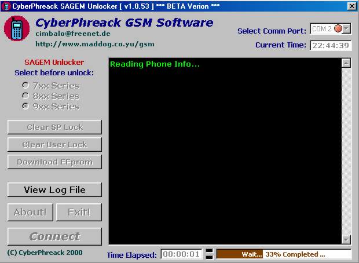Select the 9xx Series radio button
The height and width of the screenshot is (263, 359).
tap(25, 106)
